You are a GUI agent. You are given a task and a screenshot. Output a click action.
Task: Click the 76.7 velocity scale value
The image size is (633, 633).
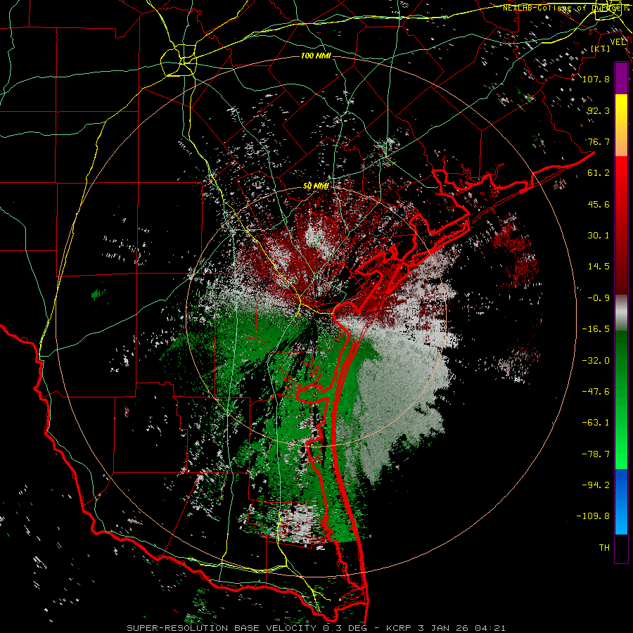click(x=599, y=141)
